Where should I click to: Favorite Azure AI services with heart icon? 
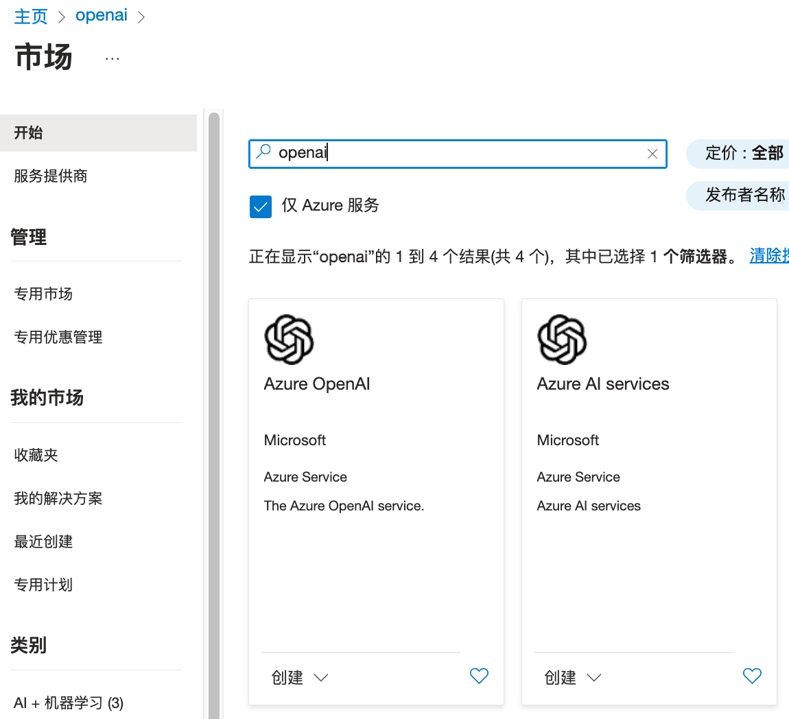(752, 676)
